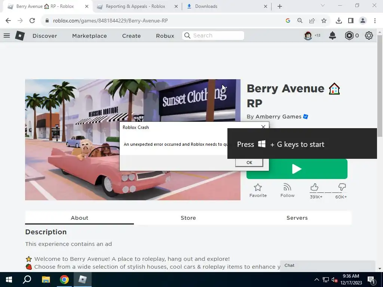Open the Robux balance icon

tap(349, 36)
